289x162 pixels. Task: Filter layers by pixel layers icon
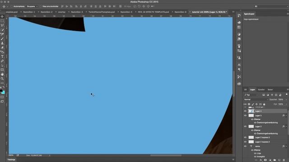(x=264, y=95)
